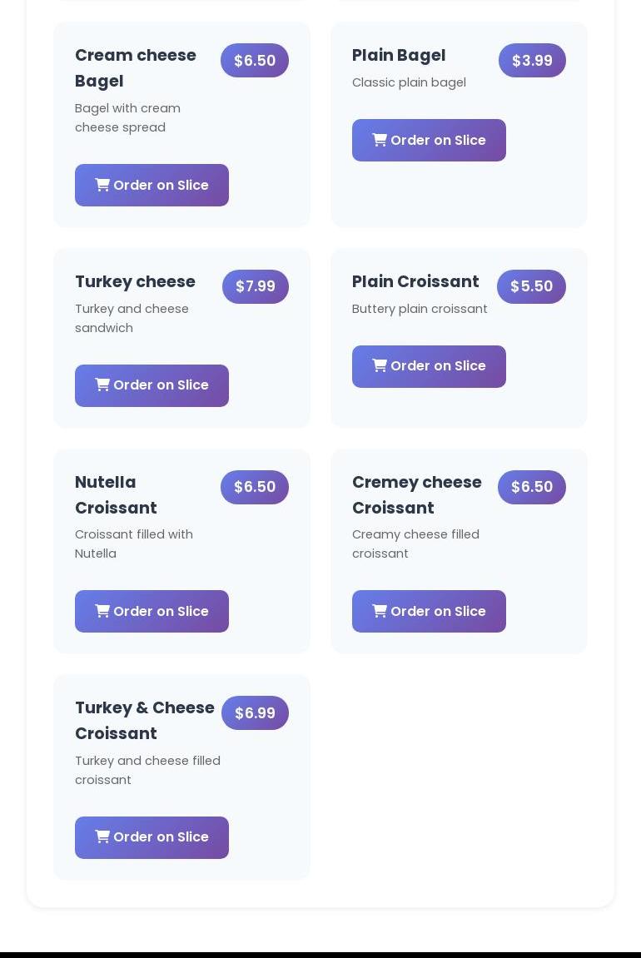Order the Plain Bagel on Slice
641x958 pixels.
(x=429, y=141)
